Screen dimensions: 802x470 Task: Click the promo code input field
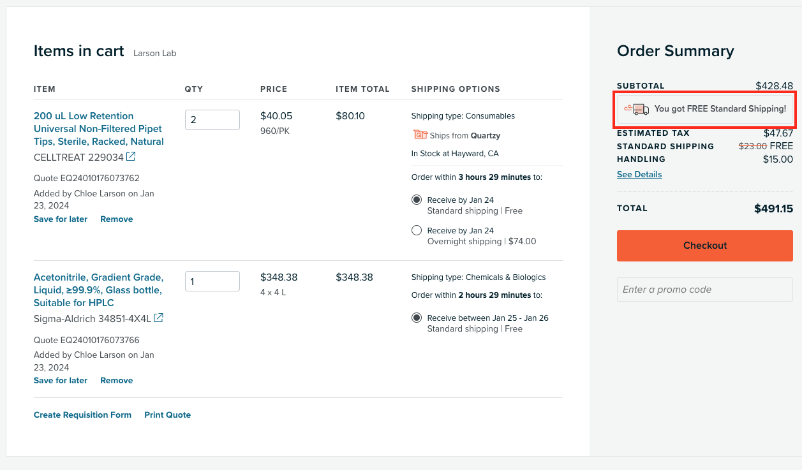pyautogui.click(x=704, y=290)
